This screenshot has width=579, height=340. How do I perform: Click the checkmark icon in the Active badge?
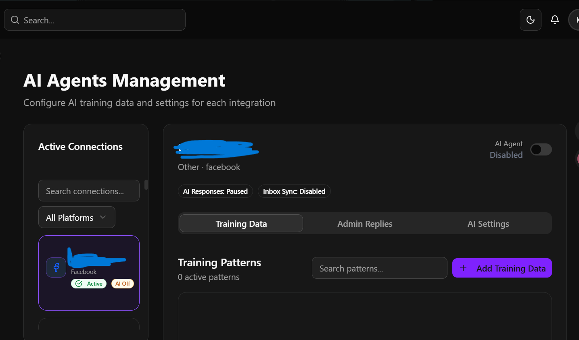tap(79, 284)
